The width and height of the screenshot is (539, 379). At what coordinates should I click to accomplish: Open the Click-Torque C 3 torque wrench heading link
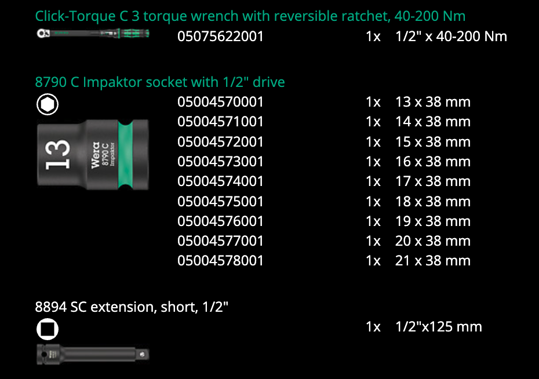pos(250,16)
